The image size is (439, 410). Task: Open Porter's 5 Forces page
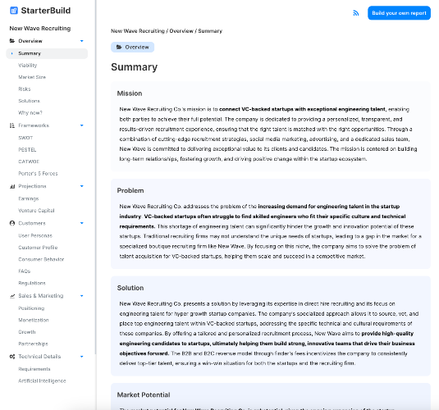click(x=38, y=174)
